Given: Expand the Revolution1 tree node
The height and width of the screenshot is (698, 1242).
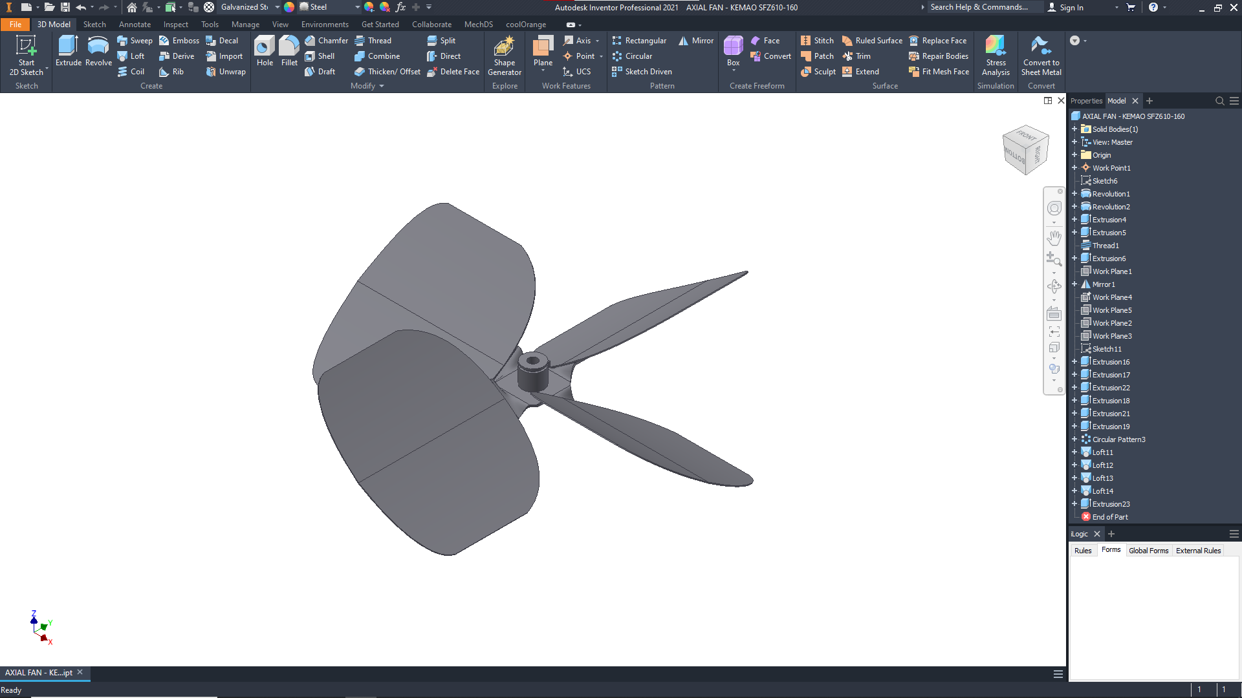Looking at the screenshot, I should point(1074,194).
